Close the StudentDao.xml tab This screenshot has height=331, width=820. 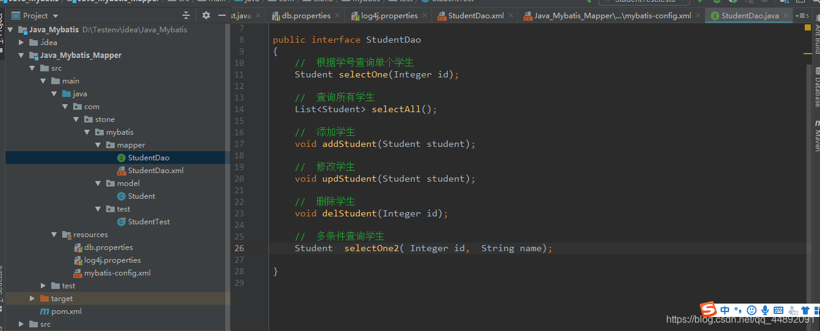511,16
